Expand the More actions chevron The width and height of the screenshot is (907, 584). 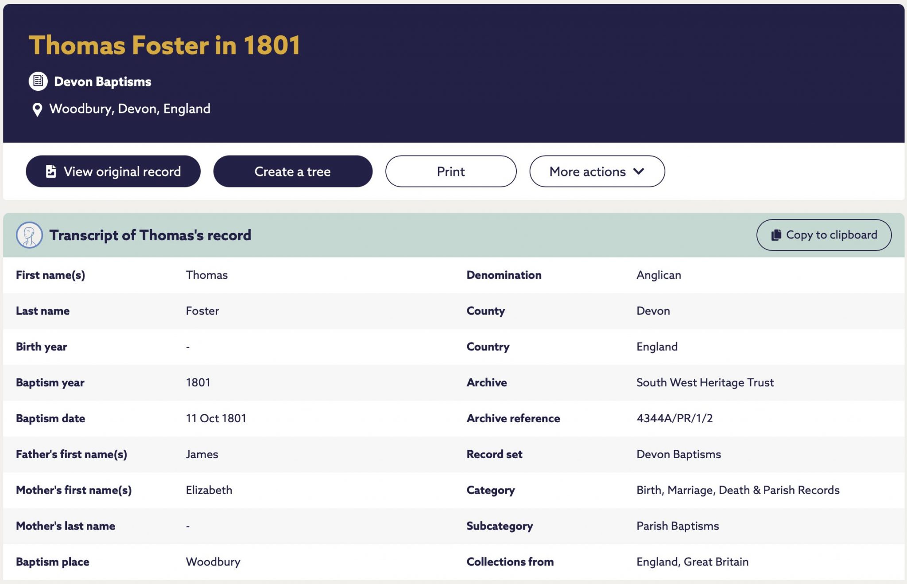[x=639, y=171]
